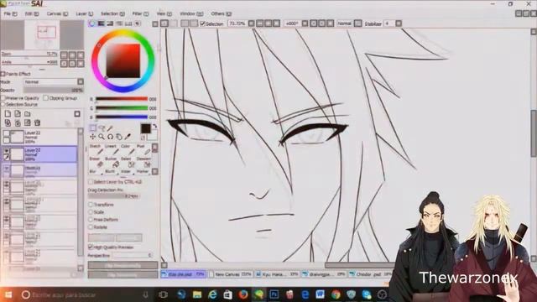Select the eyedropper color picker tool
The width and height of the screenshot is (537, 302).
pyautogui.click(x=128, y=137)
